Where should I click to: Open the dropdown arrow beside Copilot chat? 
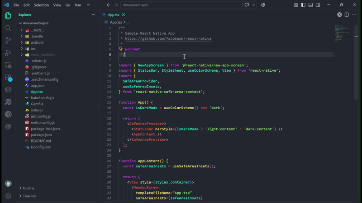[253, 5]
